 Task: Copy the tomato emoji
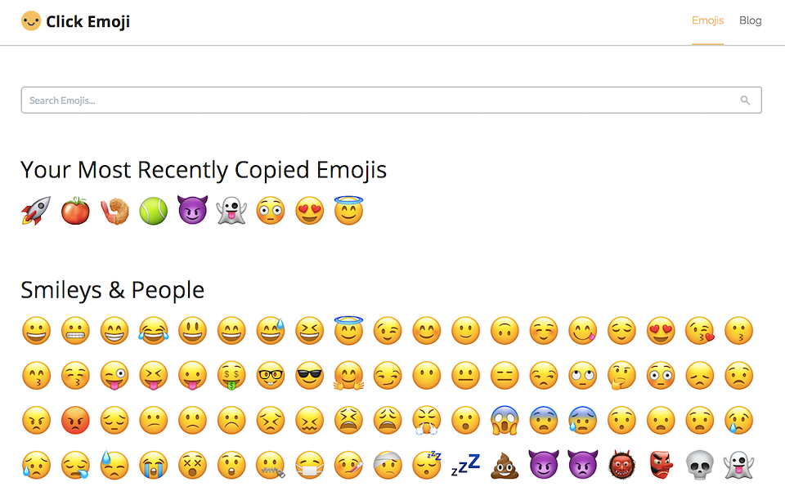[75, 211]
